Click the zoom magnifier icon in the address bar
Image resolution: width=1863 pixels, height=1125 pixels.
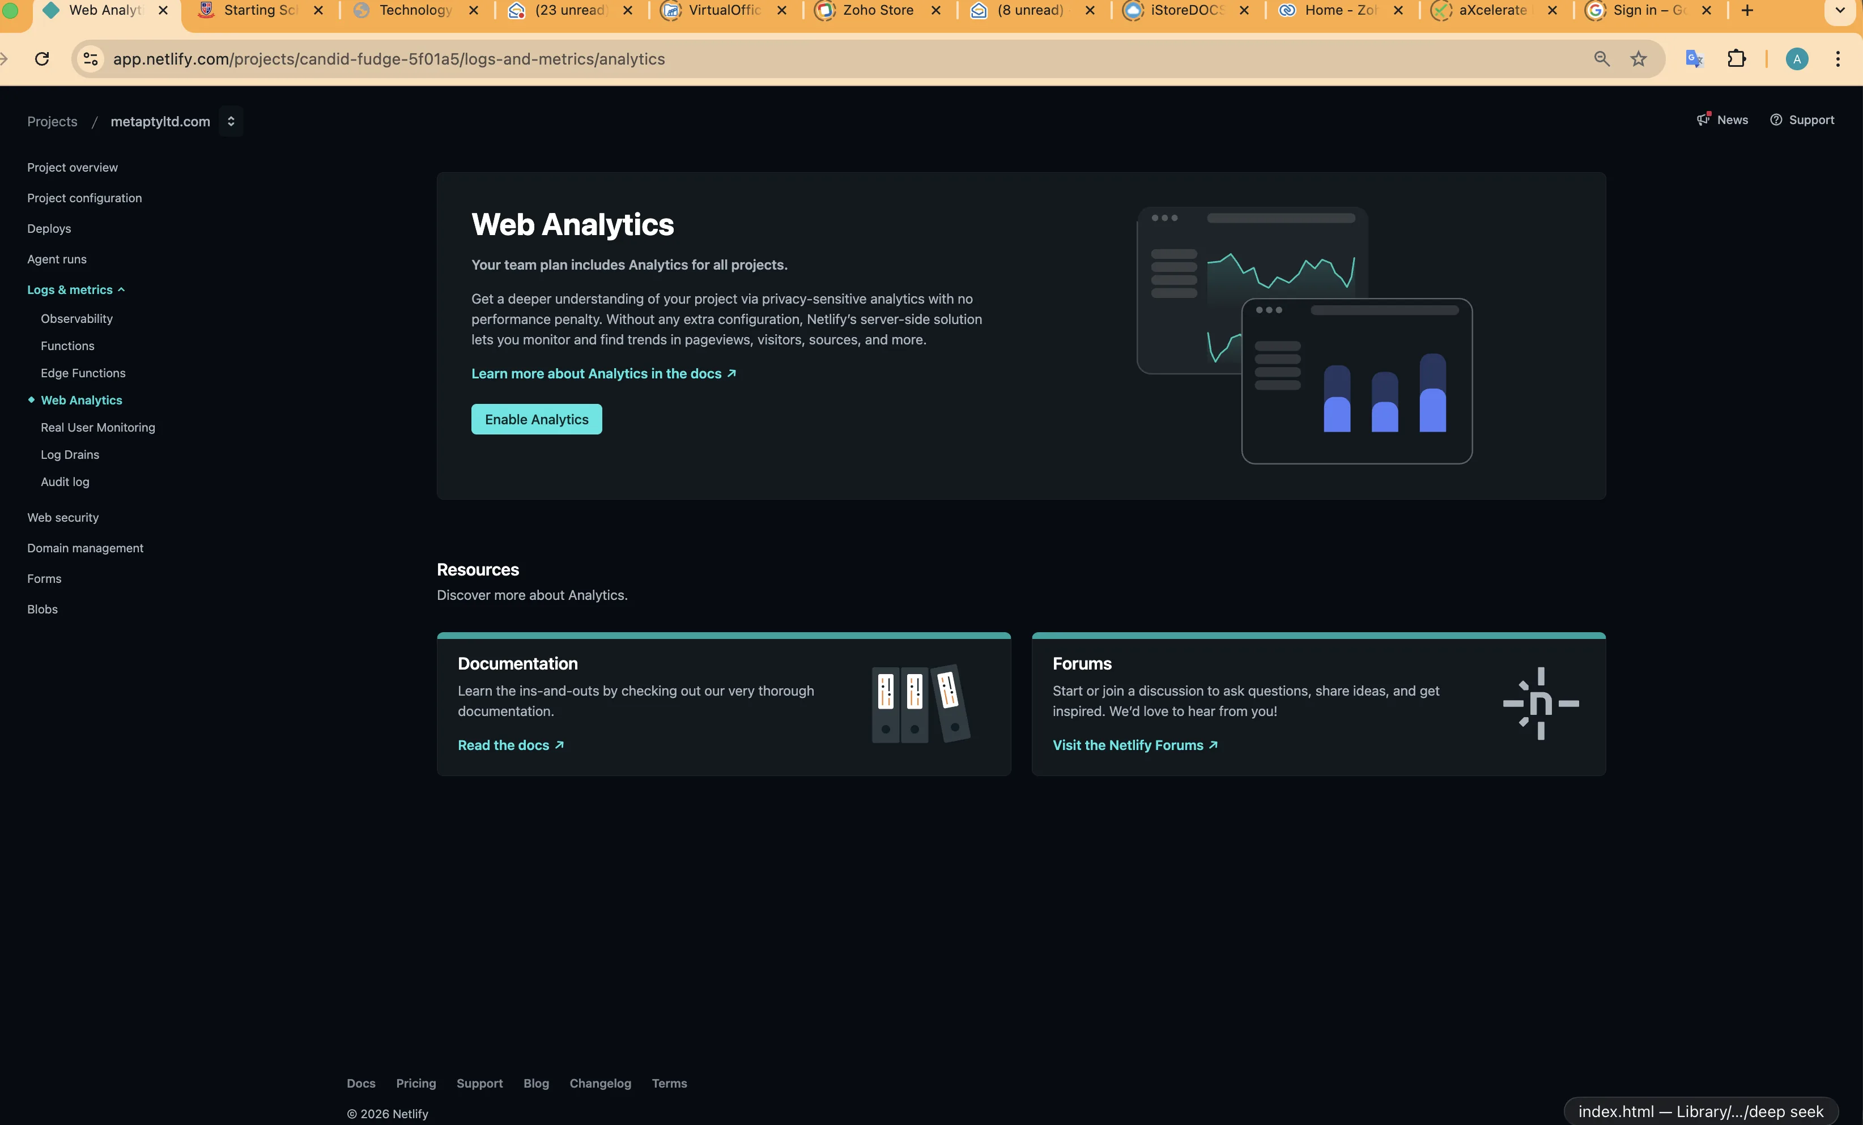pos(1601,59)
